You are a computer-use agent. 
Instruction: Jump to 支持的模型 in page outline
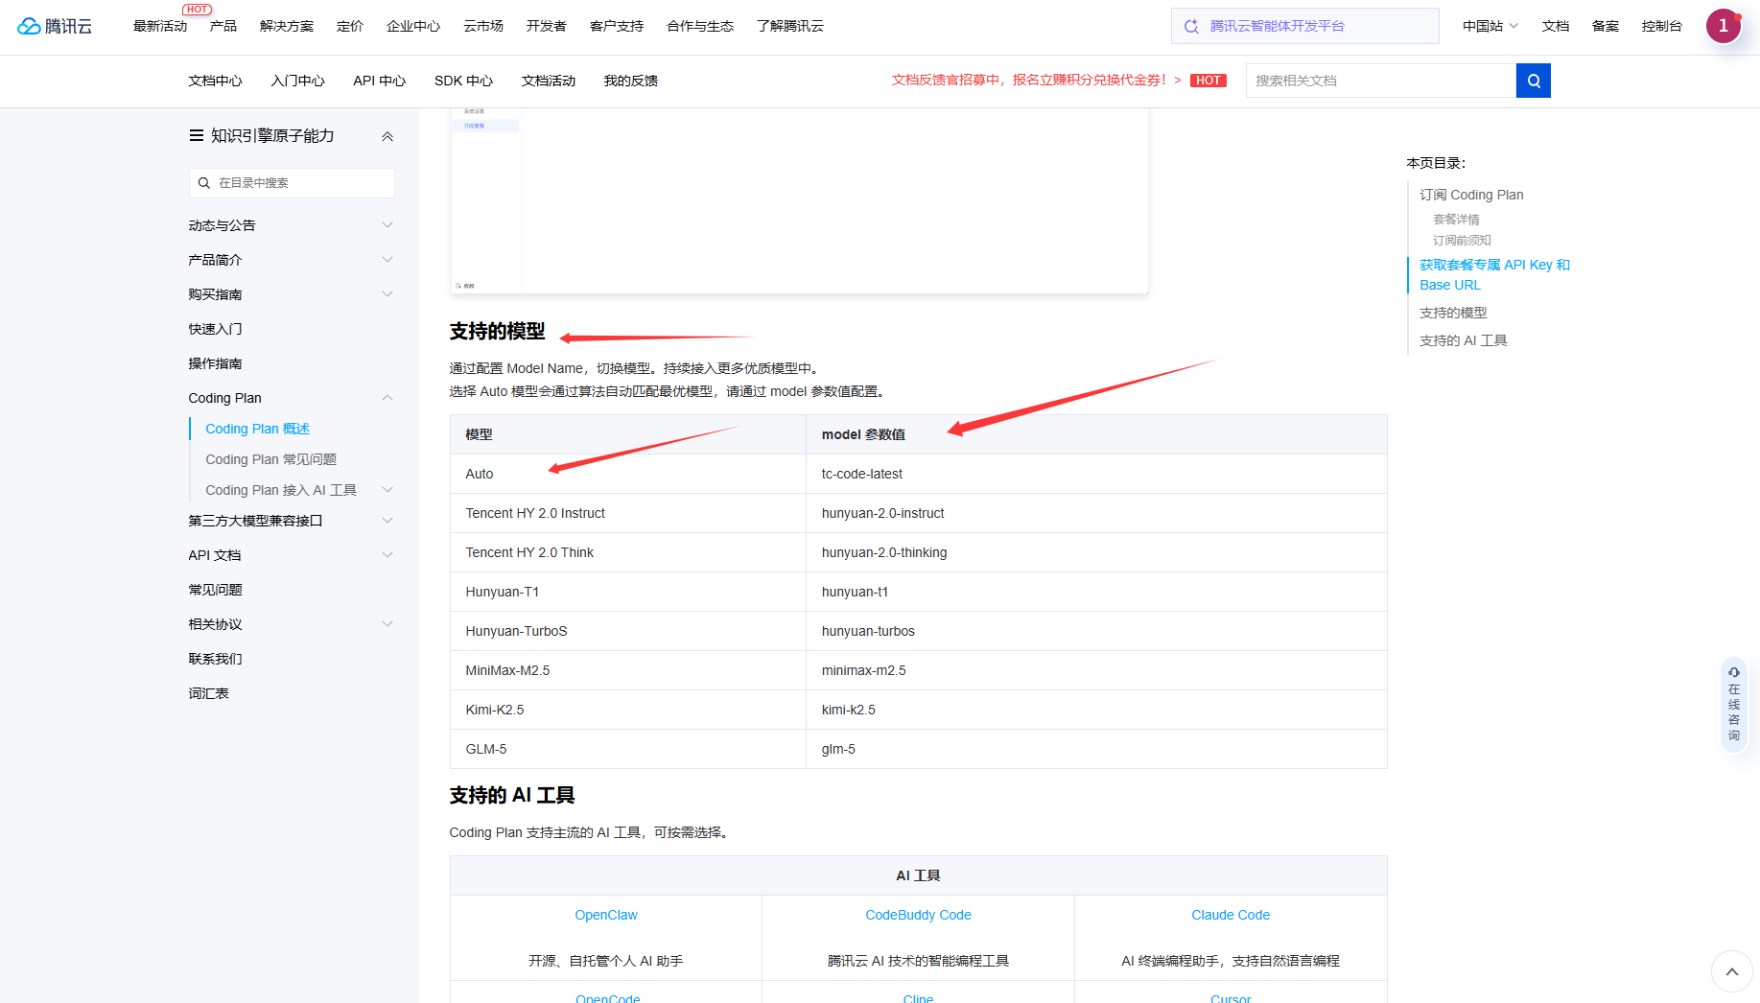pos(1452,313)
